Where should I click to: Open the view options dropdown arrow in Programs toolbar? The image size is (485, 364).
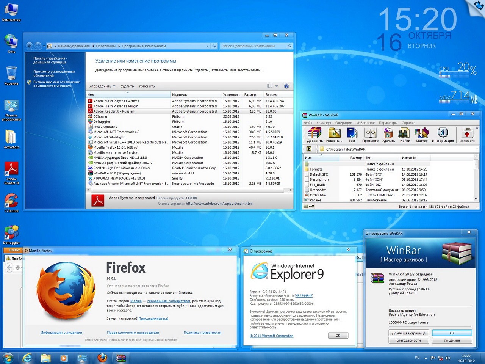[x=277, y=86]
